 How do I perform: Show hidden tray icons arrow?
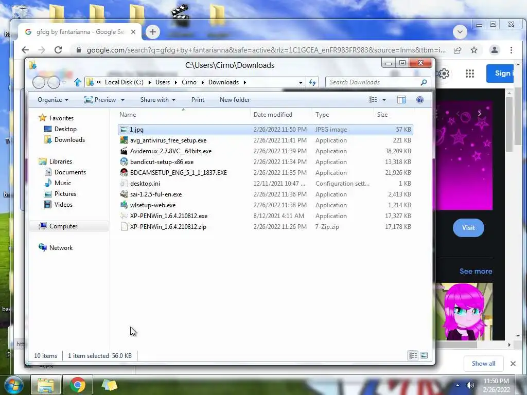coord(458,385)
